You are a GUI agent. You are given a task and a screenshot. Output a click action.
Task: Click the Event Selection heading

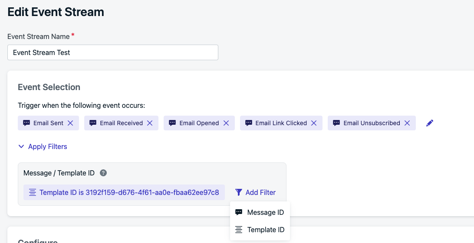pos(49,87)
